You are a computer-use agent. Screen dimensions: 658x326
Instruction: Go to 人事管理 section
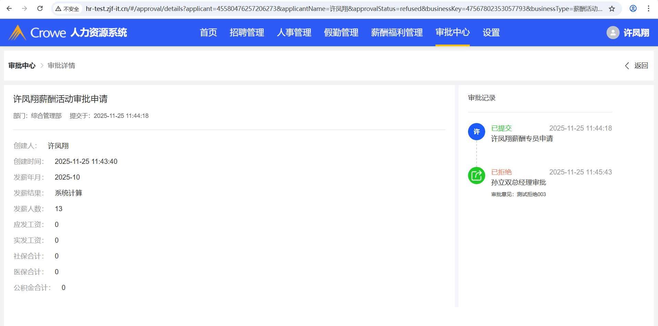294,33
